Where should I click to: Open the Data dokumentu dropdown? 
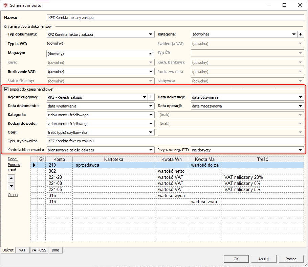[151, 106]
